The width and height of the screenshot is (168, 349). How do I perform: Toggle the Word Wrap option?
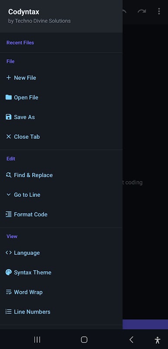(x=61, y=292)
